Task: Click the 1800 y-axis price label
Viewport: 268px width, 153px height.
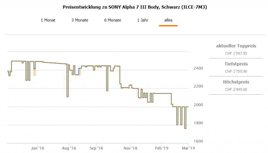Action: click(x=199, y=123)
